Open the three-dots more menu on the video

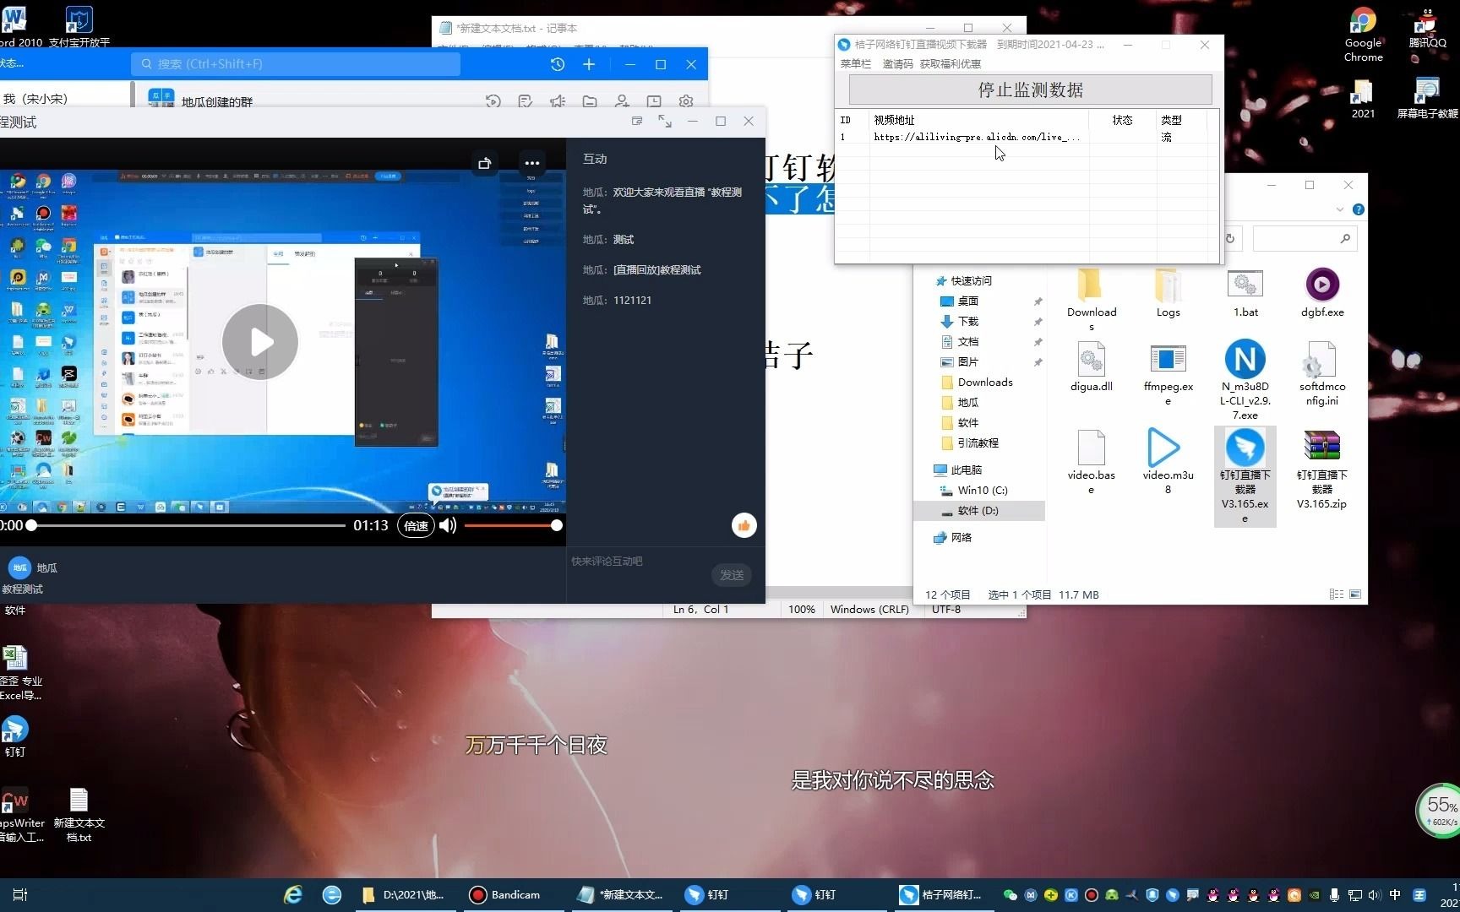point(531,163)
